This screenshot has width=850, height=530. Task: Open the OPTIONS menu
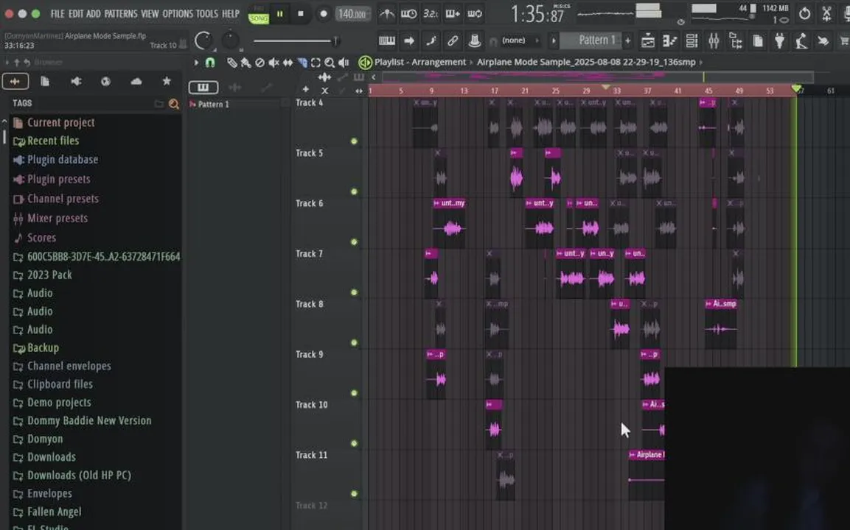coord(177,13)
